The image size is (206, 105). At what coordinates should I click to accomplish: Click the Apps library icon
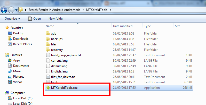point(10,60)
